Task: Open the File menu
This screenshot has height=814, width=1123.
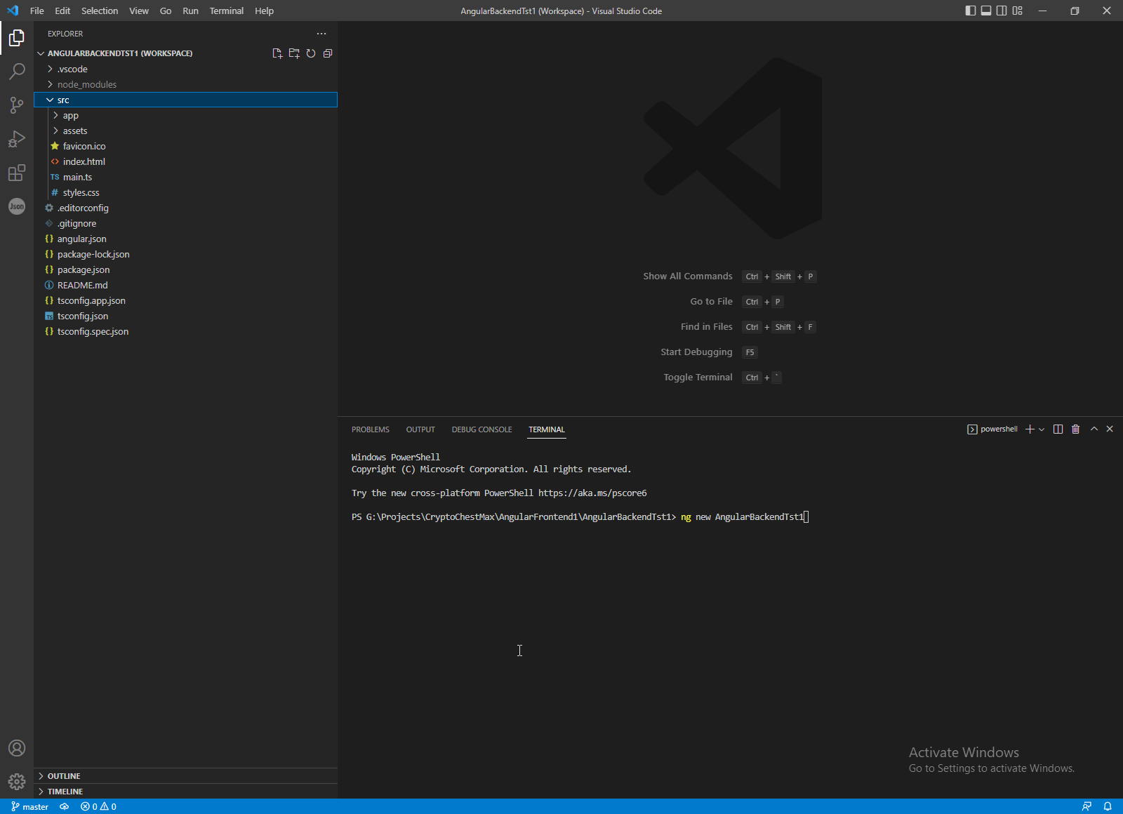Action: (x=37, y=11)
